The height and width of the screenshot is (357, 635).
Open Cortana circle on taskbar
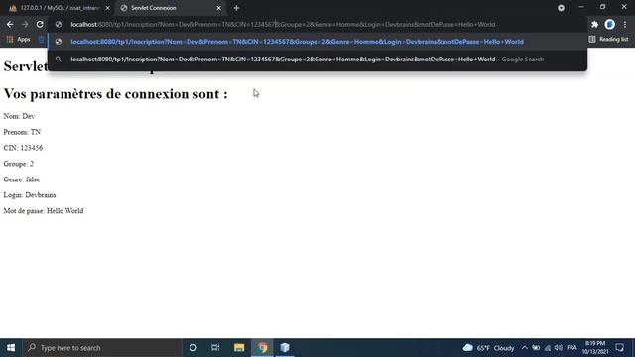point(193,348)
